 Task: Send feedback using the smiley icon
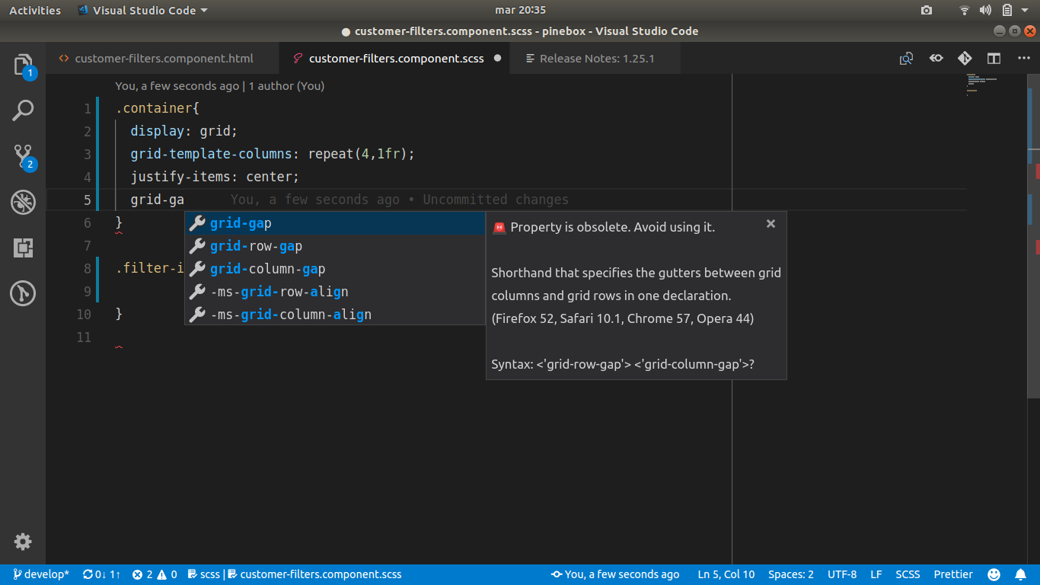point(995,574)
